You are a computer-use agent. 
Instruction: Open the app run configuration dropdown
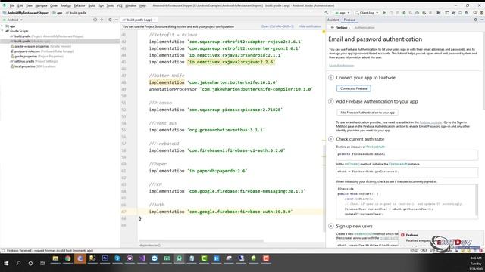[342, 13]
